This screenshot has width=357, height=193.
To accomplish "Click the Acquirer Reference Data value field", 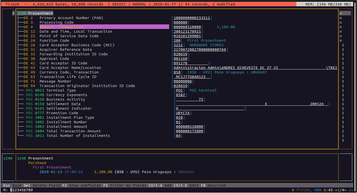I will click(x=200, y=50).
